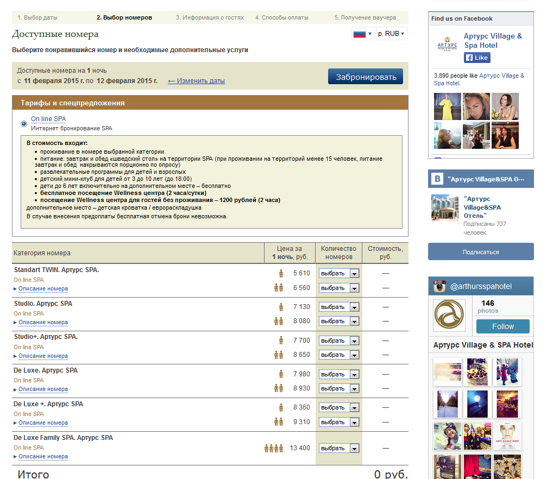Open the language flag dropdown

362,34
